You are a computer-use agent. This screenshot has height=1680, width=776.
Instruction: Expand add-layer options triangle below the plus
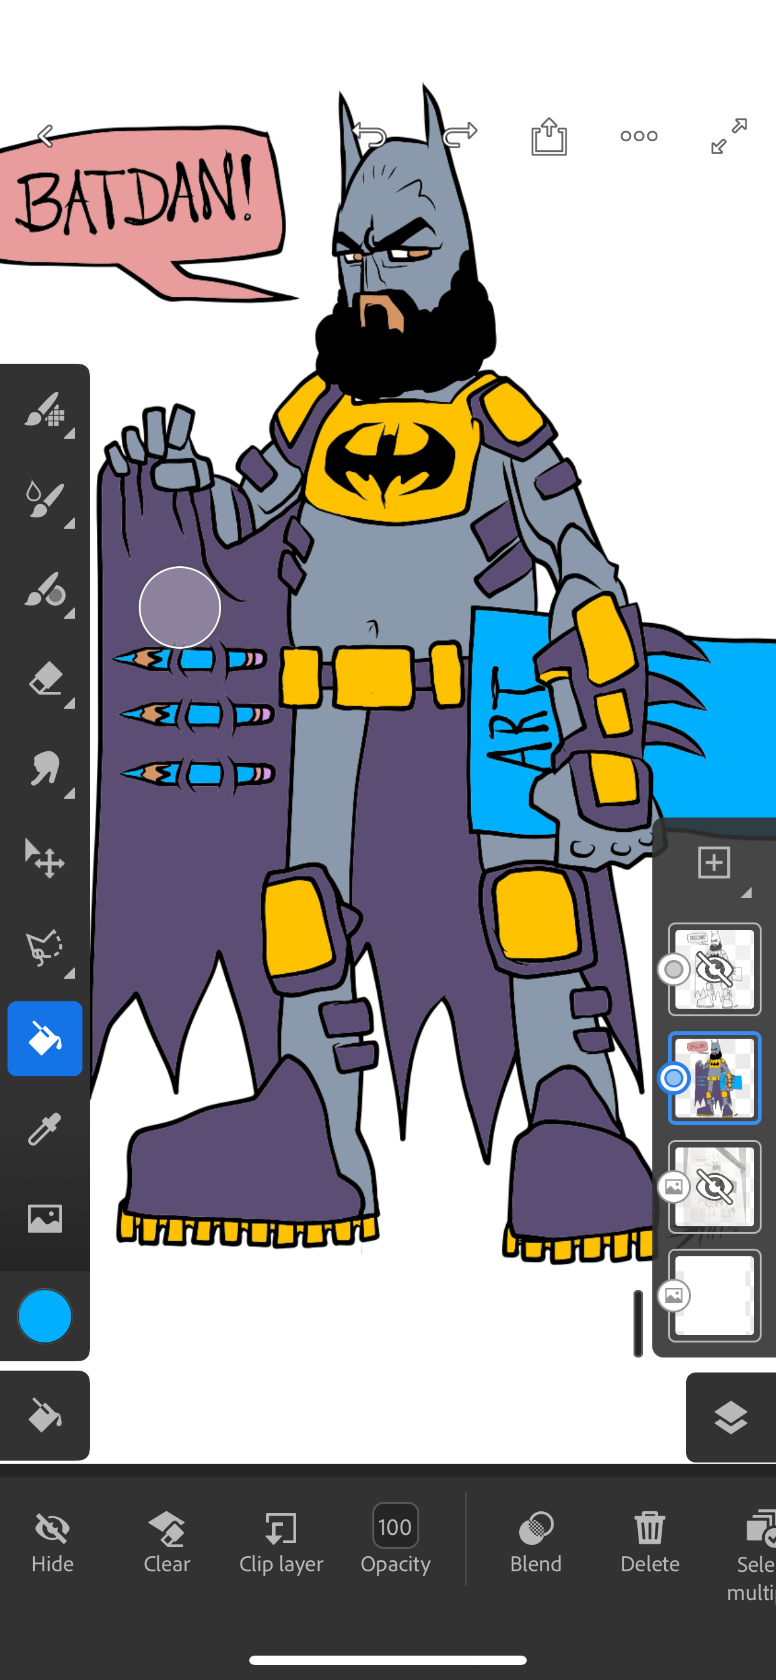747,893
